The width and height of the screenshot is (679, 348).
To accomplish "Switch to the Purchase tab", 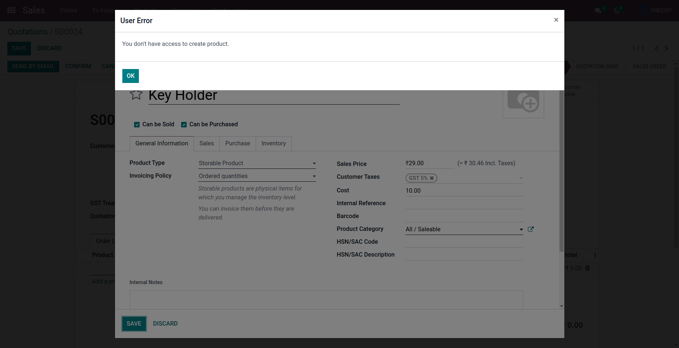I will [x=238, y=144].
